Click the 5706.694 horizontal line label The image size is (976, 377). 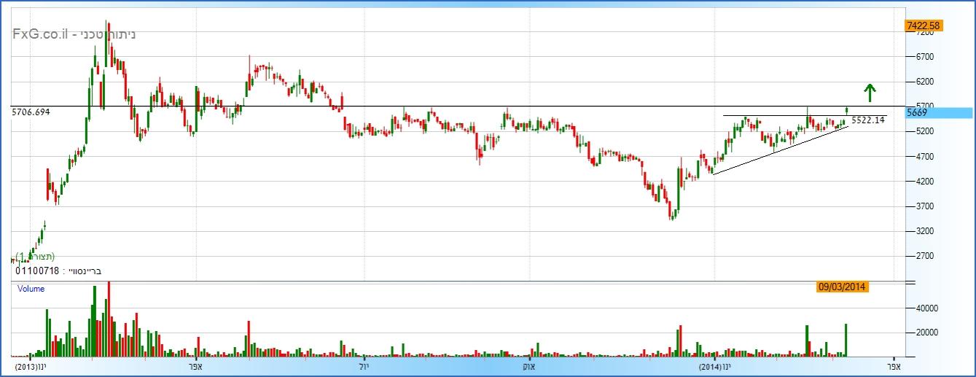(x=36, y=112)
